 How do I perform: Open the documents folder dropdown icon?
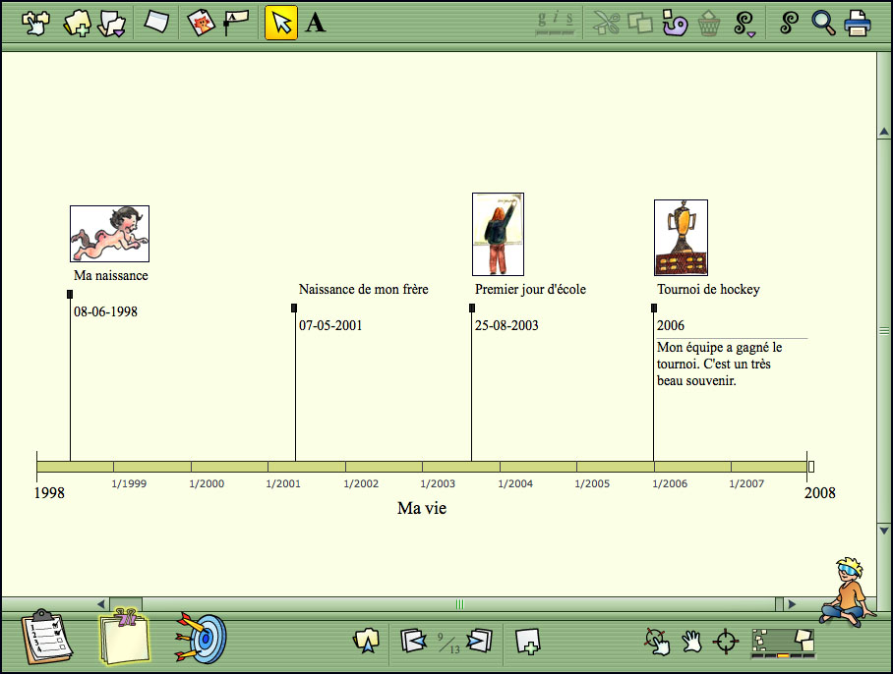(112, 24)
